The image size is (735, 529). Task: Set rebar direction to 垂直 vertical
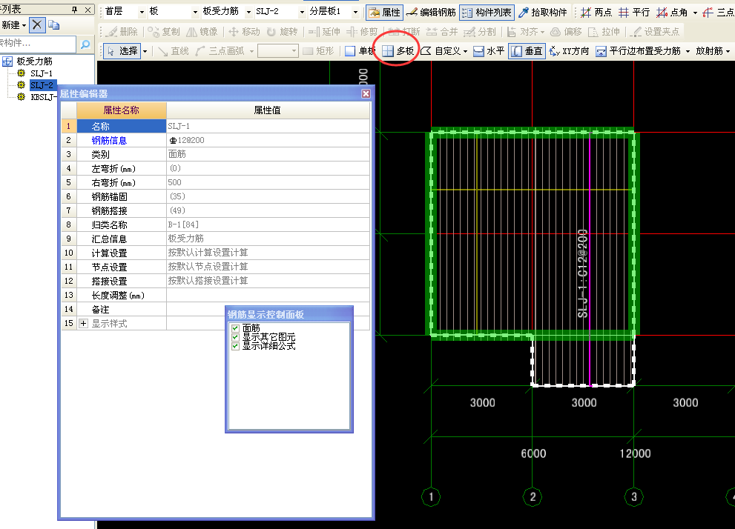click(527, 50)
